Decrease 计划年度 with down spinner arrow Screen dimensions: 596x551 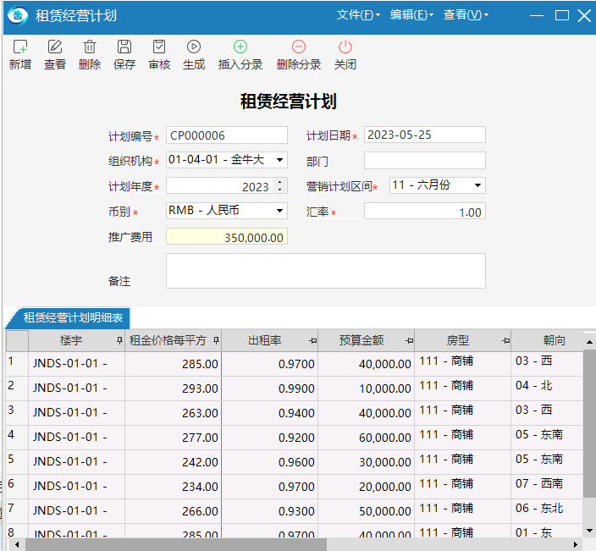280,190
